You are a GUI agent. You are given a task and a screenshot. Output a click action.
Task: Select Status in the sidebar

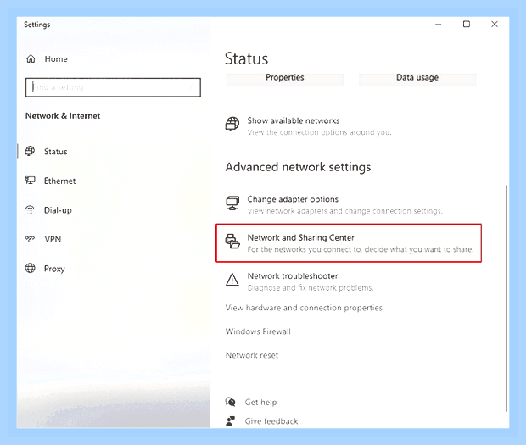pyautogui.click(x=56, y=152)
